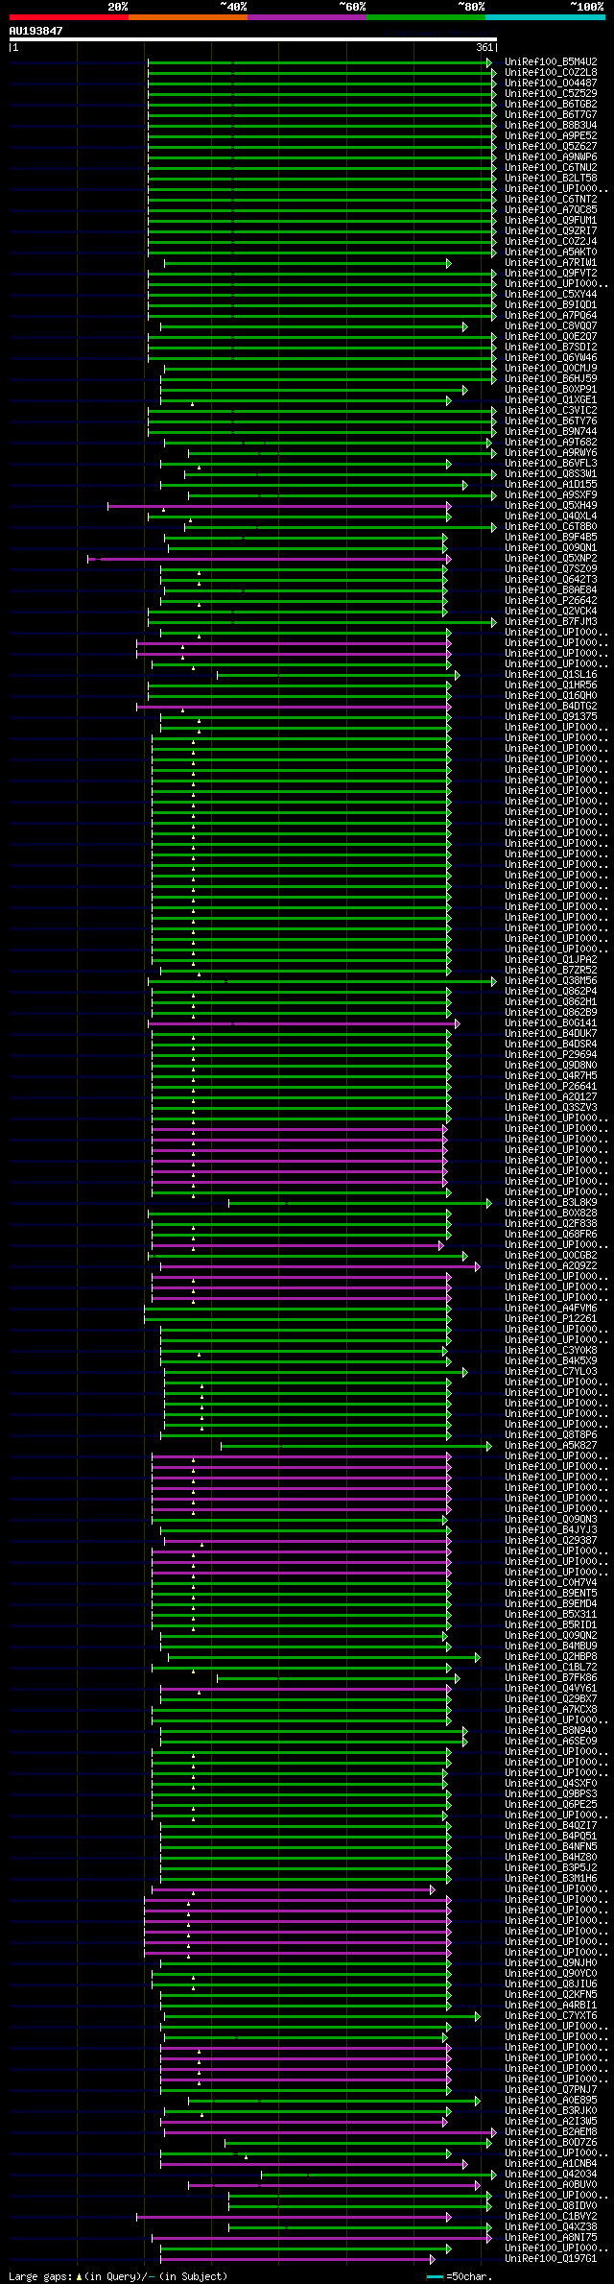Click the cyan =50char scale marker
The width and height of the screenshot is (614, 2284).
pos(436,2276)
